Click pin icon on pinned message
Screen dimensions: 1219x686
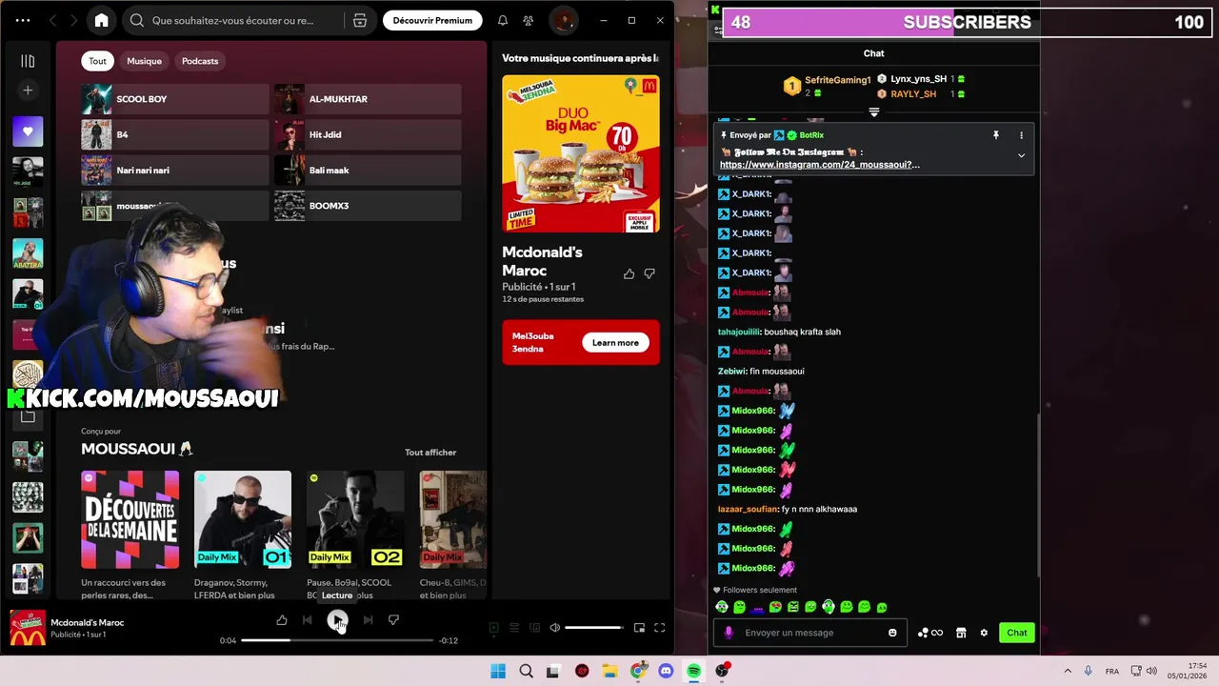pos(996,135)
